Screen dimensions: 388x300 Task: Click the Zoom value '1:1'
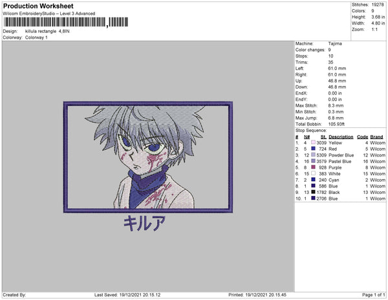(374, 30)
